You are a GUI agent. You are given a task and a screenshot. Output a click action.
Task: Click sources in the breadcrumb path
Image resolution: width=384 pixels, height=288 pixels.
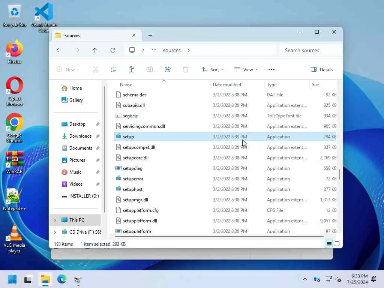tap(172, 50)
